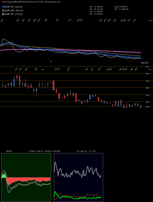Click the last blue candlestick near 138

tap(141, 107)
